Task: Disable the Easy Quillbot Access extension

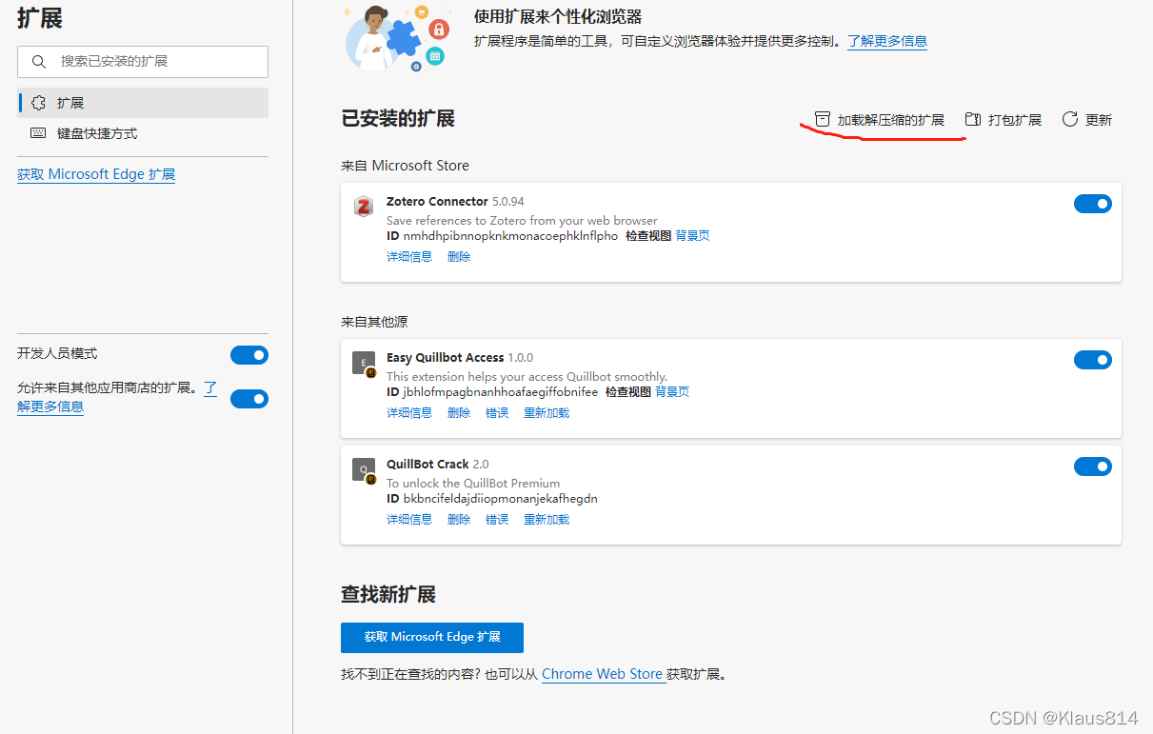Action: point(1093,360)
